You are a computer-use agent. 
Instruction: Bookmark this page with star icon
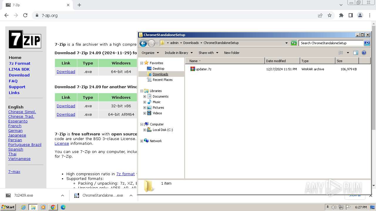pyautogui.click(x=330, y=15)
